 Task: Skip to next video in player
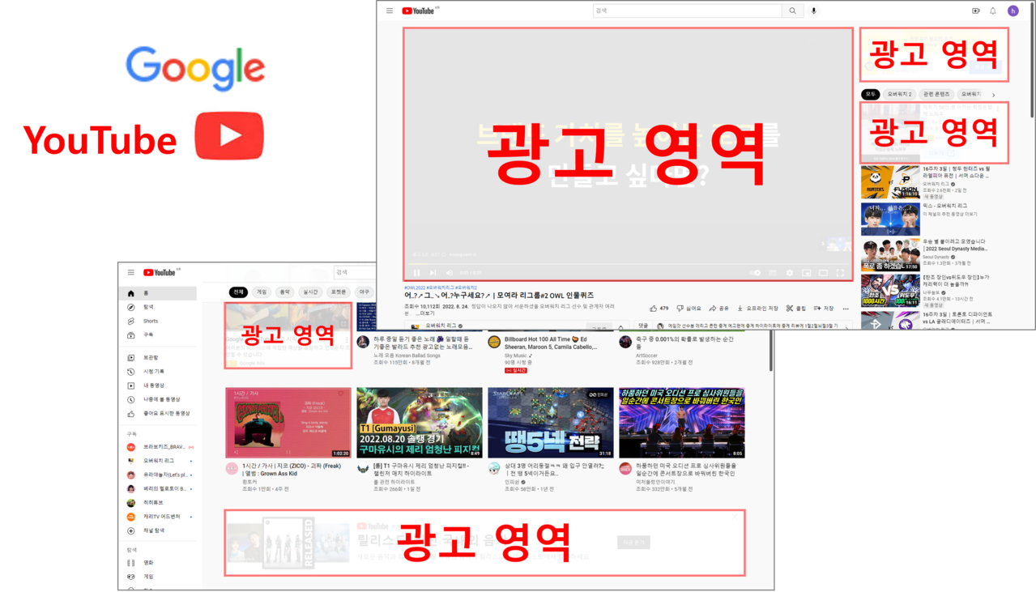433,273
